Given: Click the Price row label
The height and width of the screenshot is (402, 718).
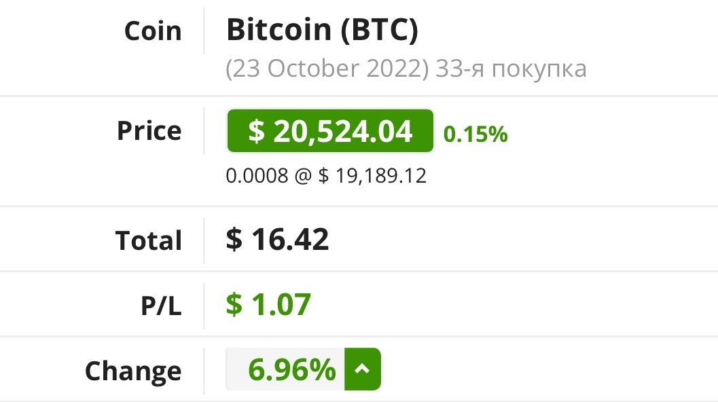Looking at the screenshot, I should [x=149, y=130].
